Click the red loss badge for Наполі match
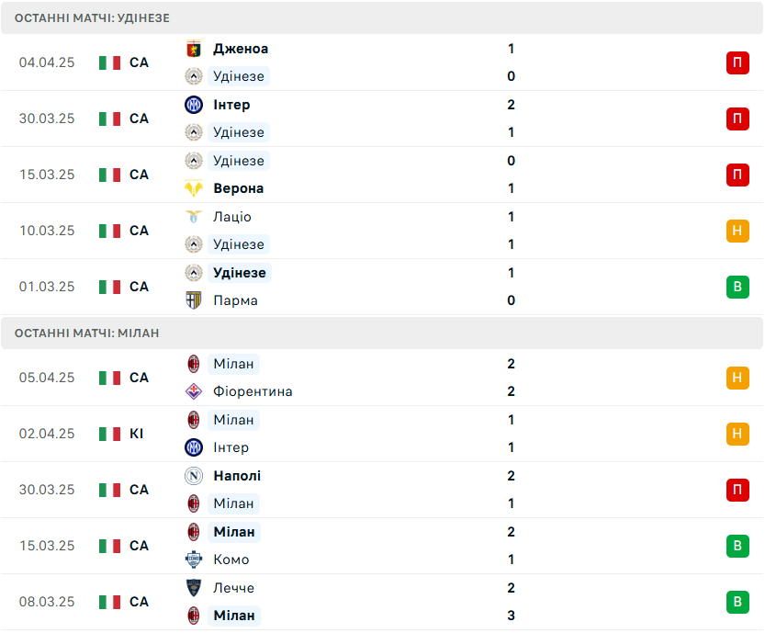This screenshot has width=765, height=633. (737, 490)
